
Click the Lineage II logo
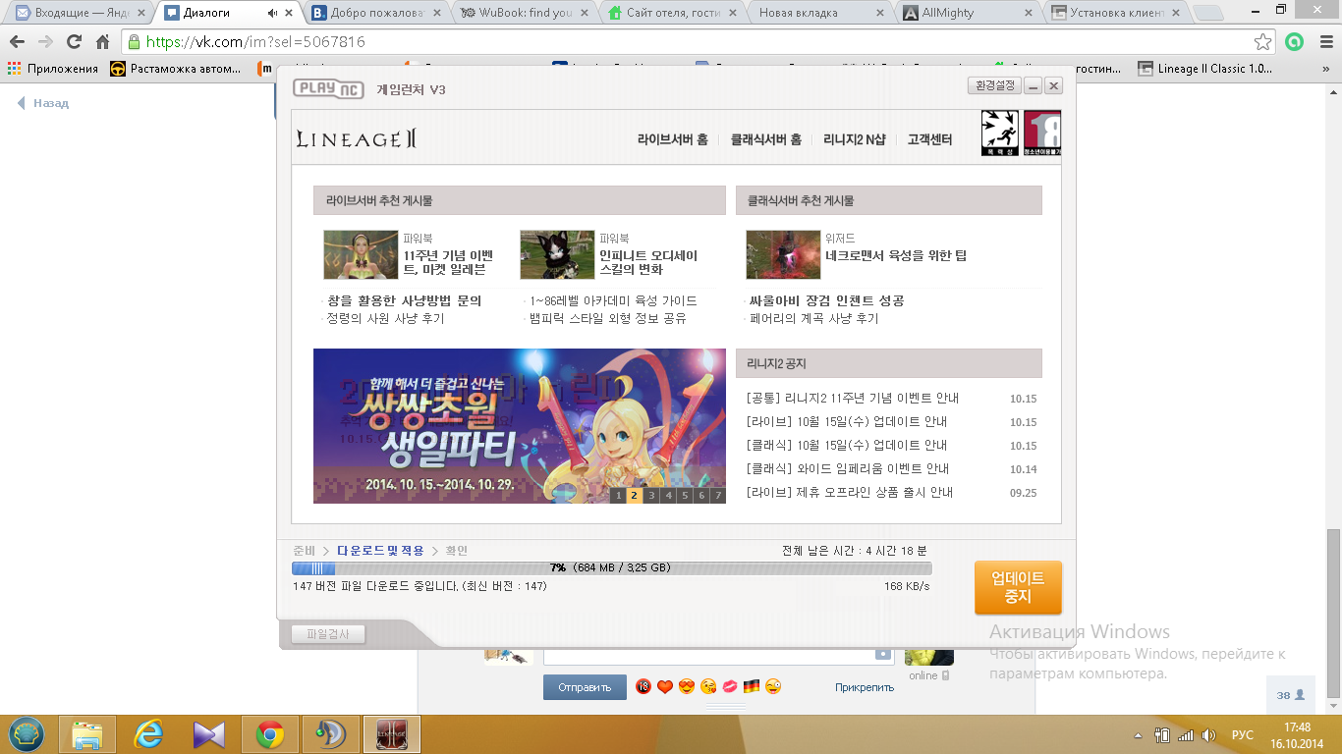[x=357, y=139]
